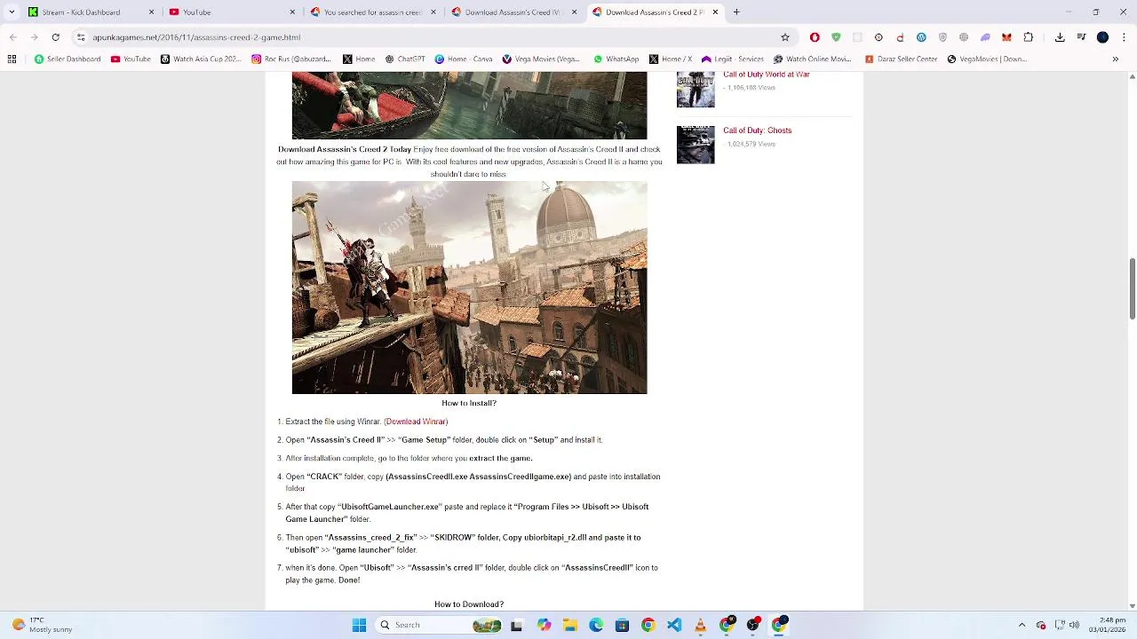Open Call of Duty: Ghosts link

757,130
